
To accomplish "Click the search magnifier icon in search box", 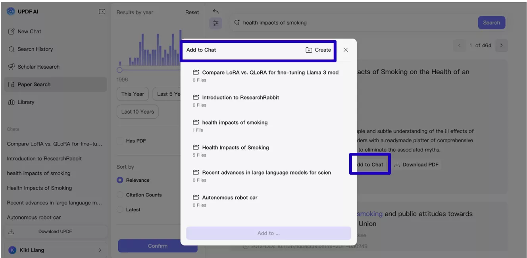I will (x=237, y=23).
